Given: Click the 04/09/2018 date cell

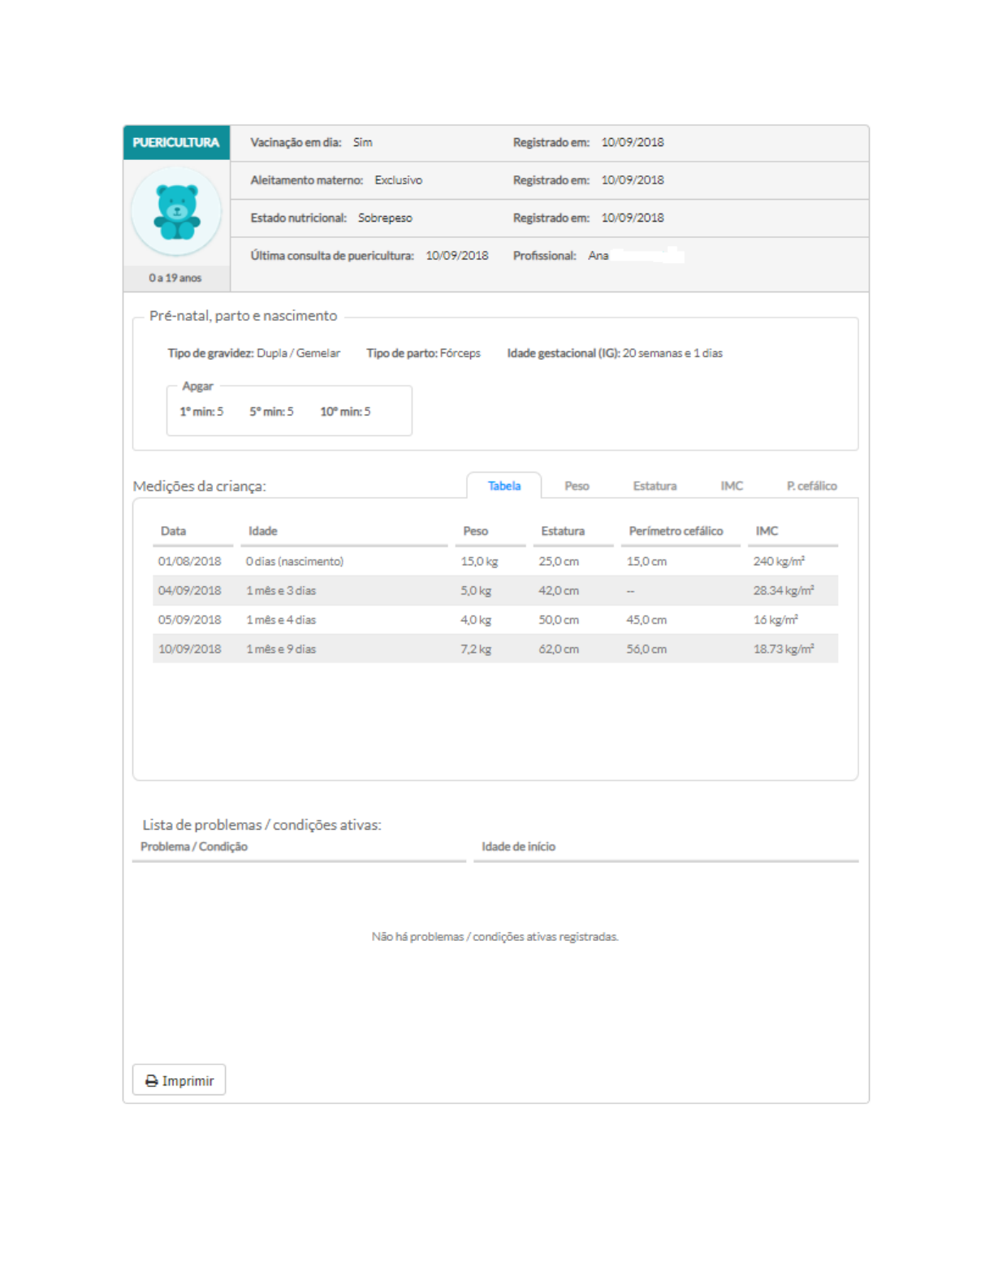Looking at the screenshot, I should (x=189, y=590).
